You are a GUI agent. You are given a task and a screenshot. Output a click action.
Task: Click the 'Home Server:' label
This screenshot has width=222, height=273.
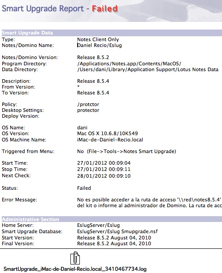pos(17,225)
